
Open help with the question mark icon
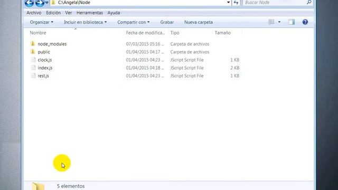click(305, 22)
